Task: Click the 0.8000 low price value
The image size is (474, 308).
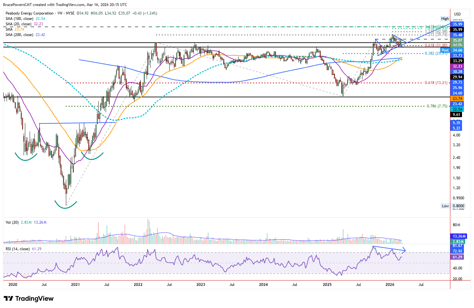Action: [x=458, y=206]
